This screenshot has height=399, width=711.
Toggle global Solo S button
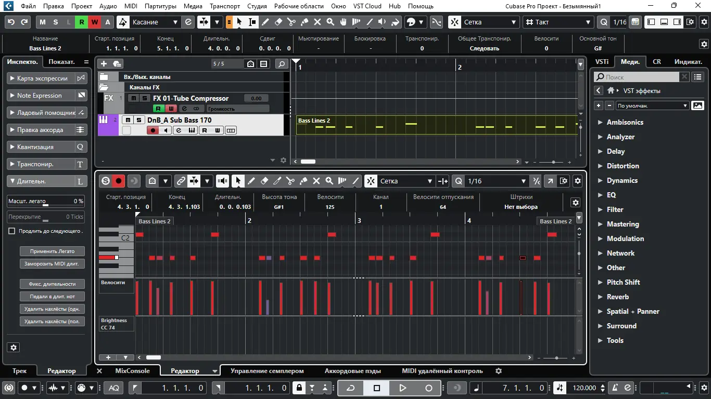pos(56,22)
